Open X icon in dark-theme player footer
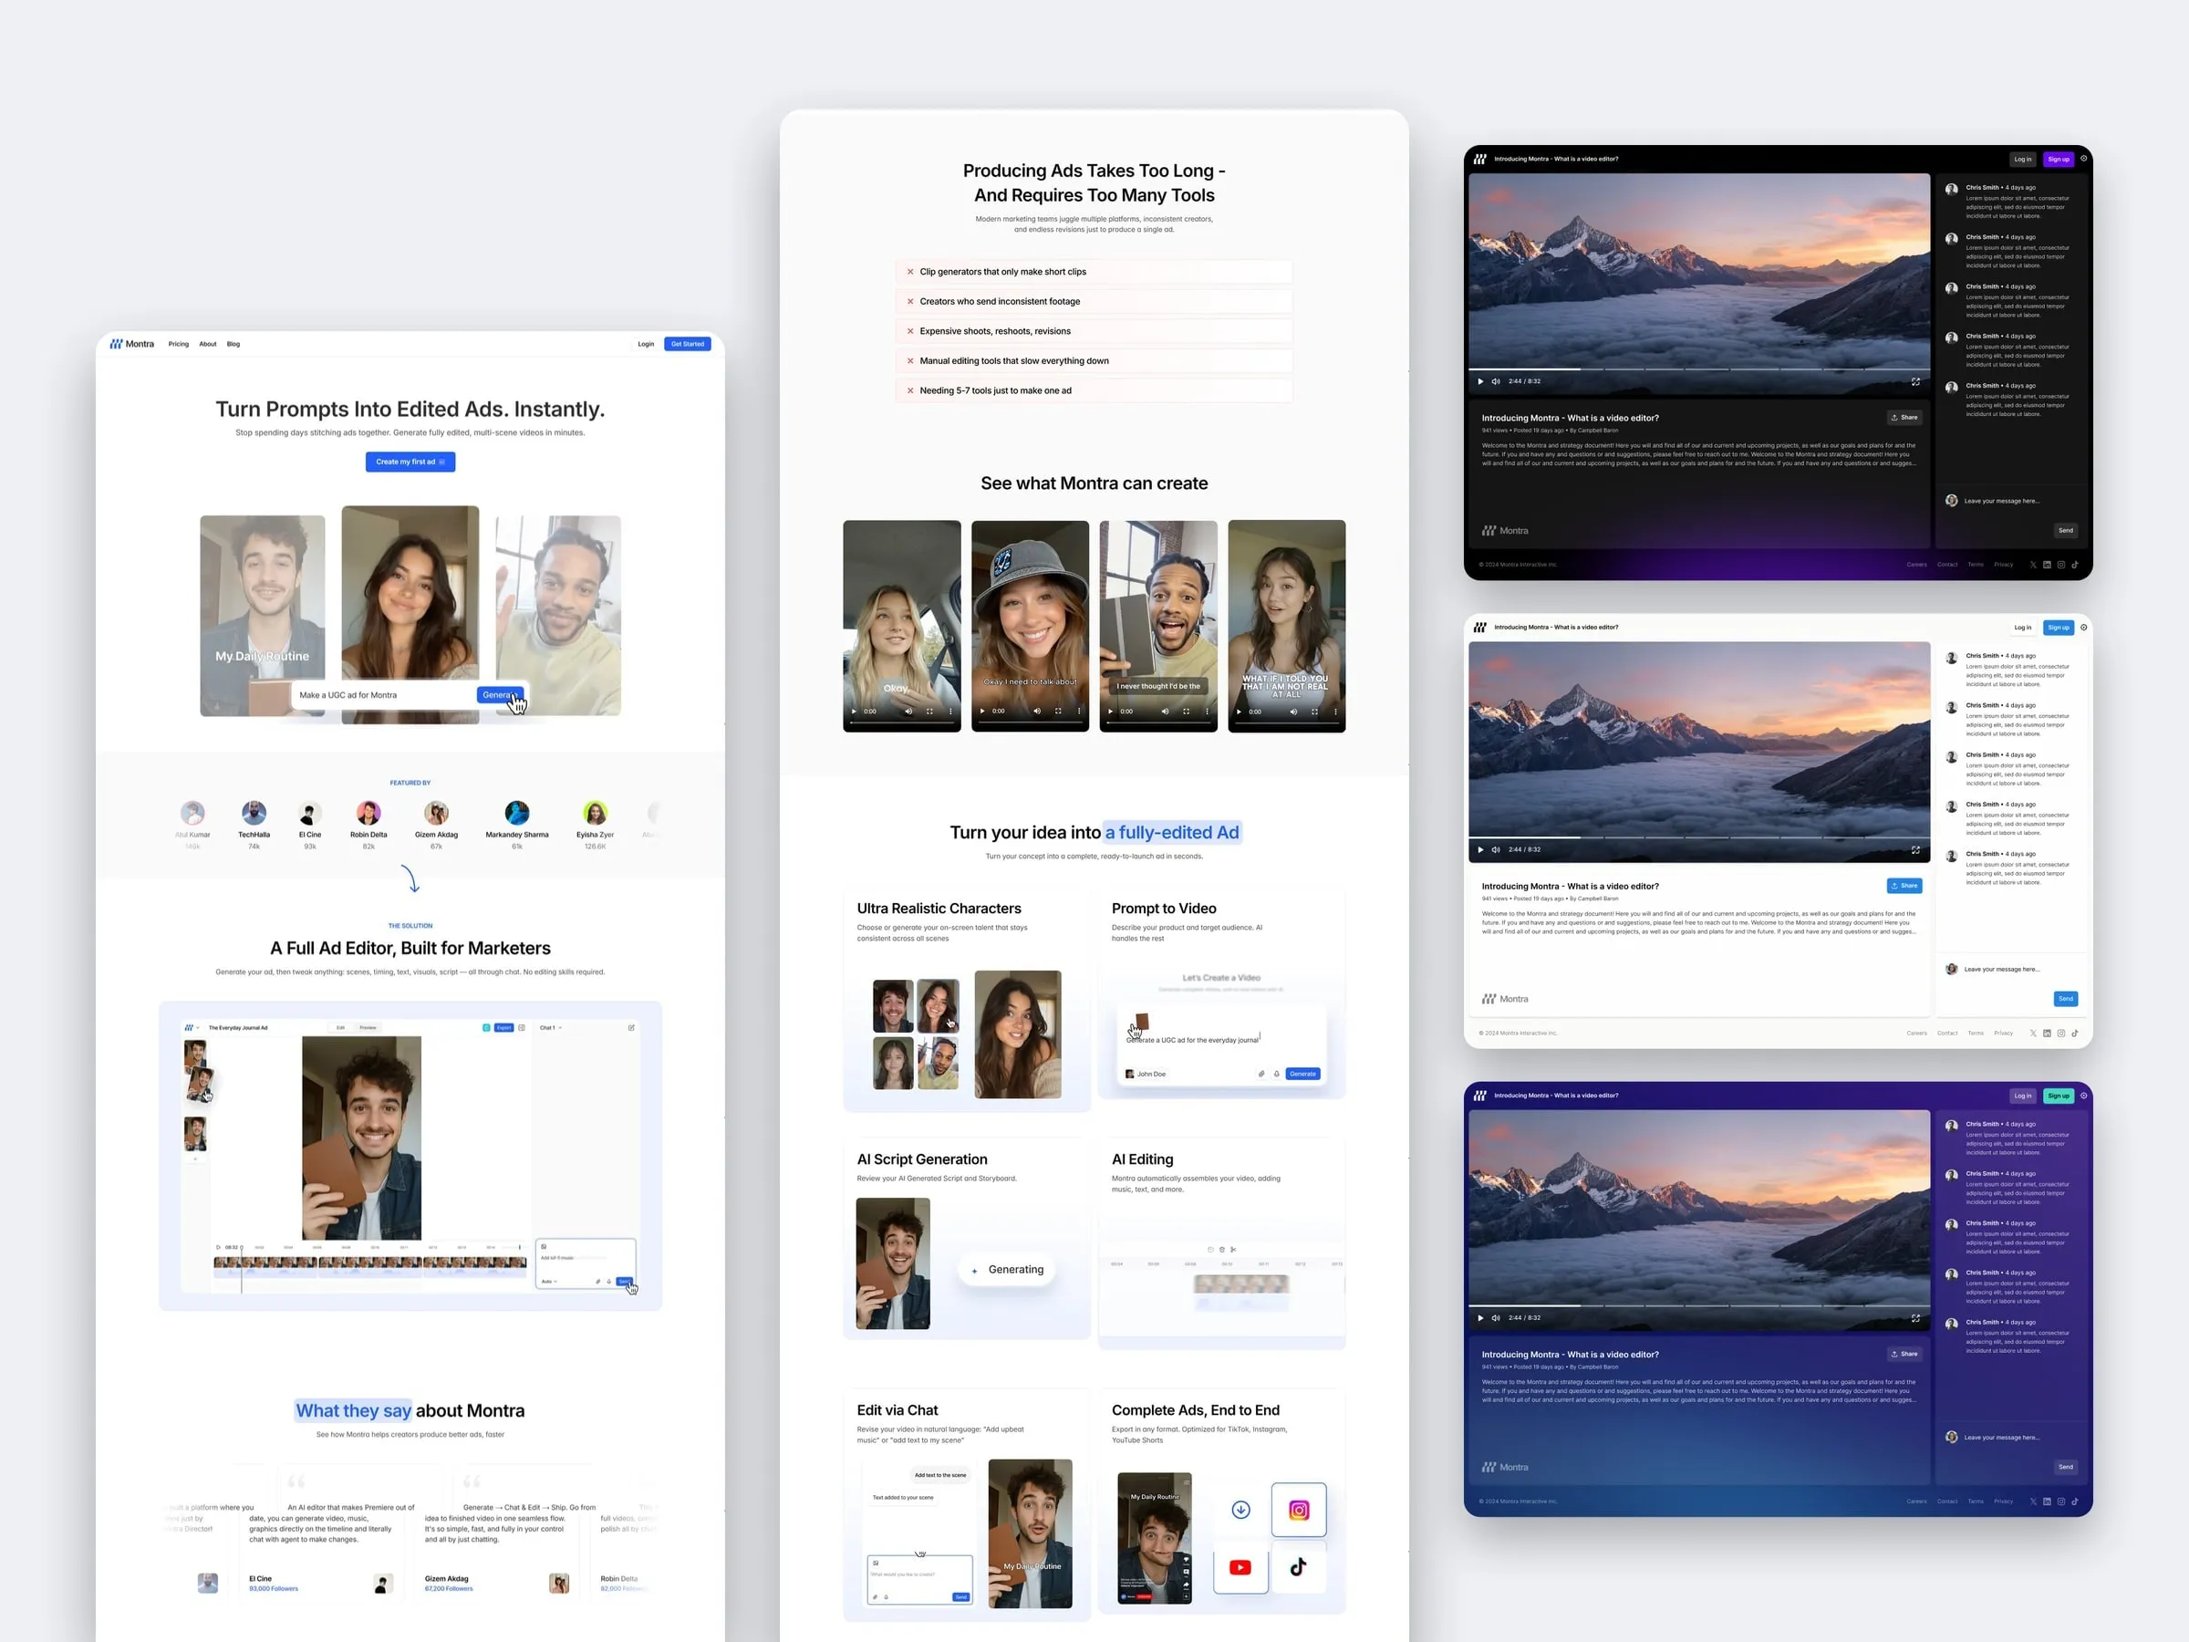The width and height of the screenshot is (2189, 1642). coord(2034,564)
